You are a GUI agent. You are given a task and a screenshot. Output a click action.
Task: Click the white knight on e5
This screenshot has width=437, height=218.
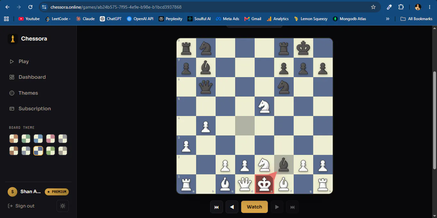click(264, 106)
